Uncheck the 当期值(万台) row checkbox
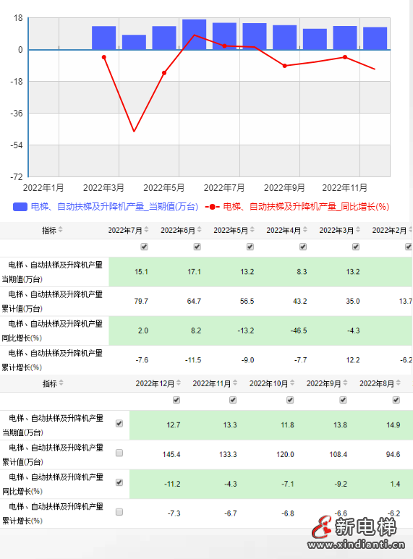This screenshot has height=559, width=413. (x=119, y=424)
